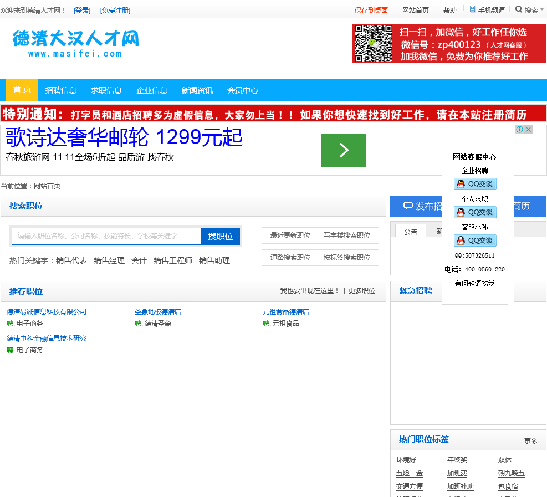547x497 pixels.
Task: Open 写字楼搜索职位 link
Action: 347,235
